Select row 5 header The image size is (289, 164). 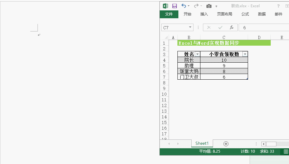pyautogui.click(x=164, y=66)
